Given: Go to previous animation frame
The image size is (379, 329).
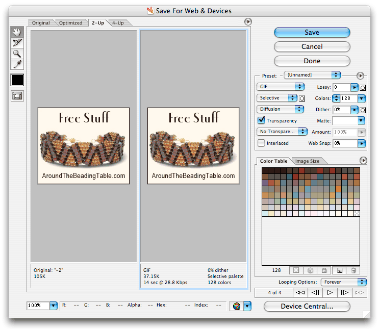Looking at the screenshot, I should pyautogui.click(x=315, y=292).
